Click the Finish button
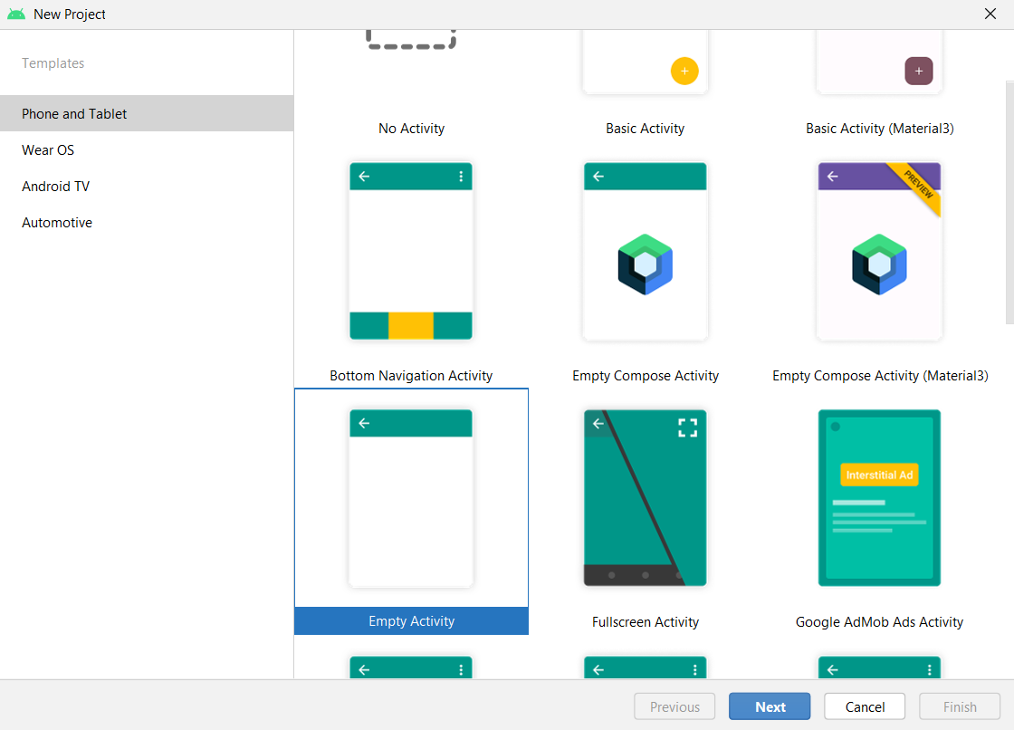This screenshot has width=1014, height=730. coord(960,706)
